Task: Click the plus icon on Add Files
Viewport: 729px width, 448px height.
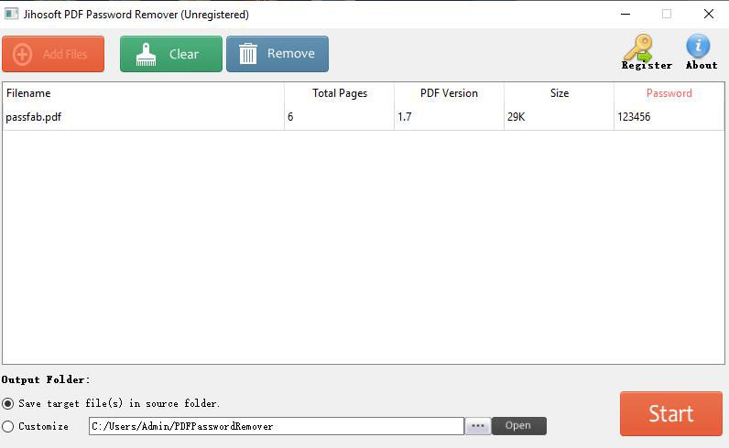Action: click(x=23, y=54)
